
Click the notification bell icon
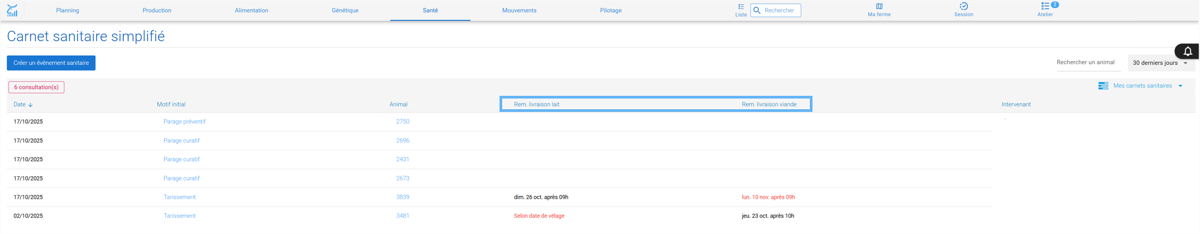click(x=1188, y=51)
